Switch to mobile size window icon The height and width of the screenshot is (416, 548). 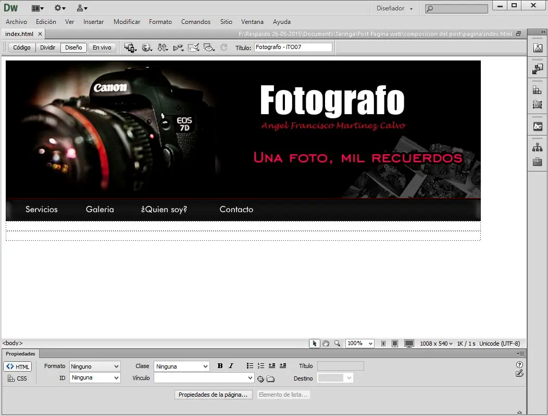point(383,344)
